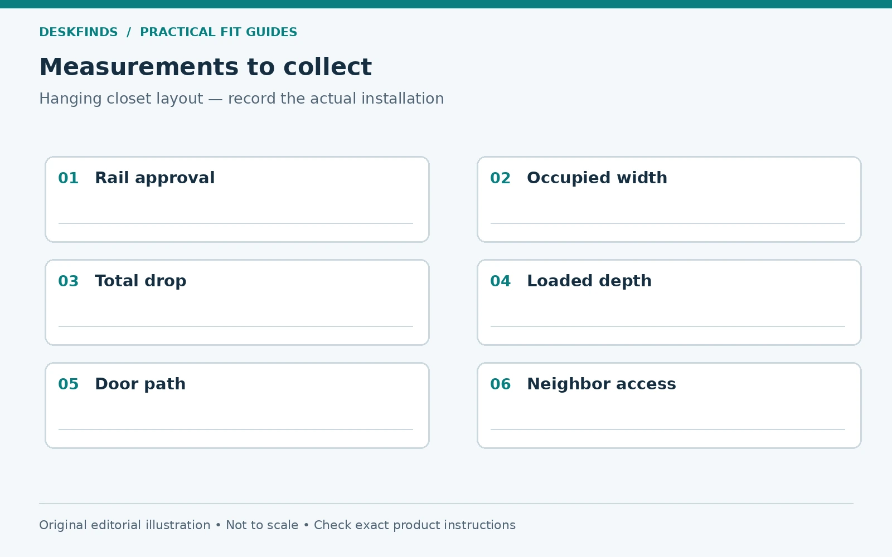Select the "Neighbor access" card title

(602, 384)
